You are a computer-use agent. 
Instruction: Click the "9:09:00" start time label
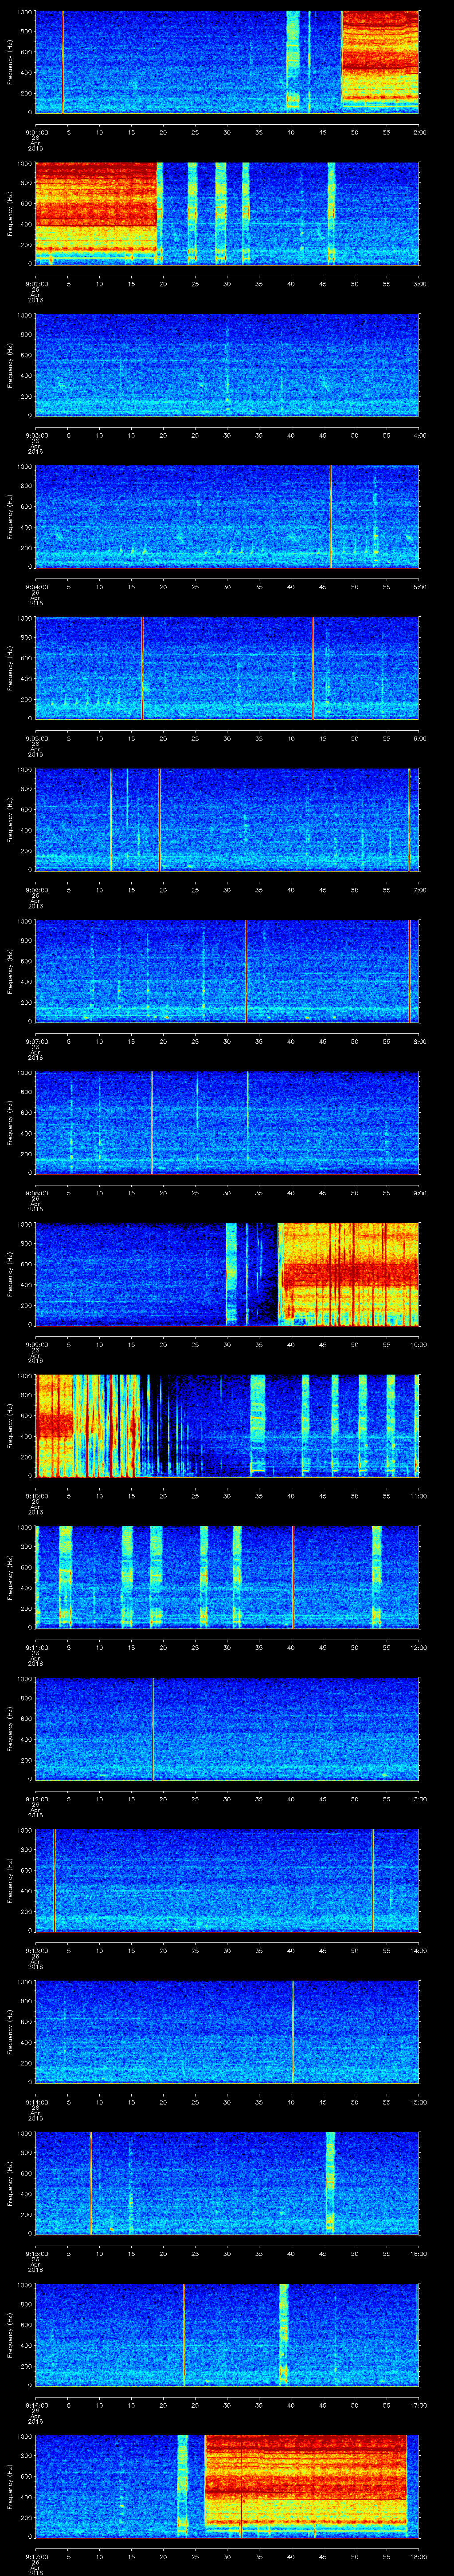(36, 1345)
